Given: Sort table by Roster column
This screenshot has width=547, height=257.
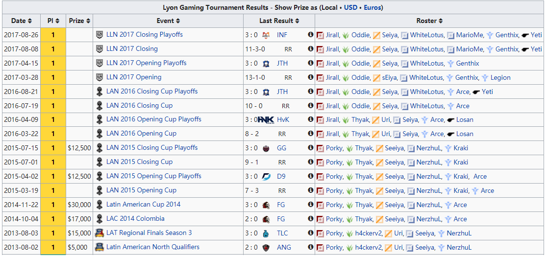Looking at the screenshot, I should pyautogui.click(x=430, y=21).
